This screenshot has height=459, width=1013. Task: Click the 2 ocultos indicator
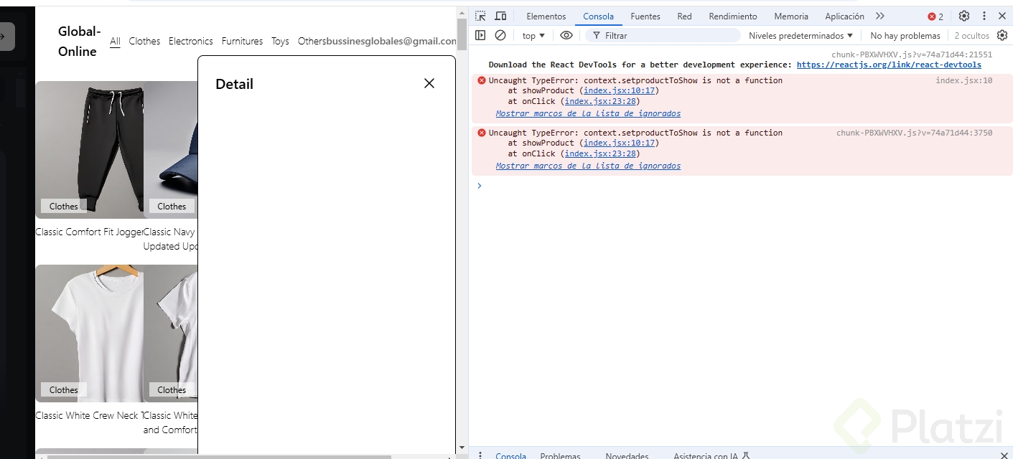click(x=971, y=35)
